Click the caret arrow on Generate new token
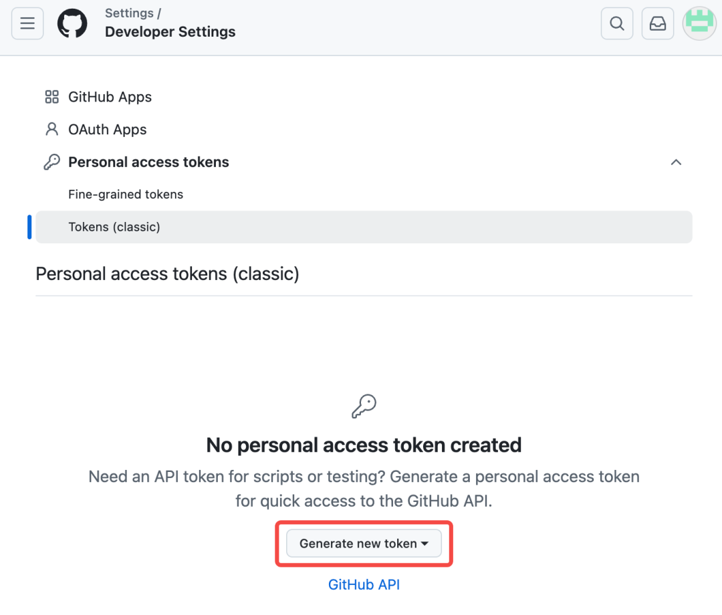The width and height of the screenshot is (722, 615). [425, 544]
